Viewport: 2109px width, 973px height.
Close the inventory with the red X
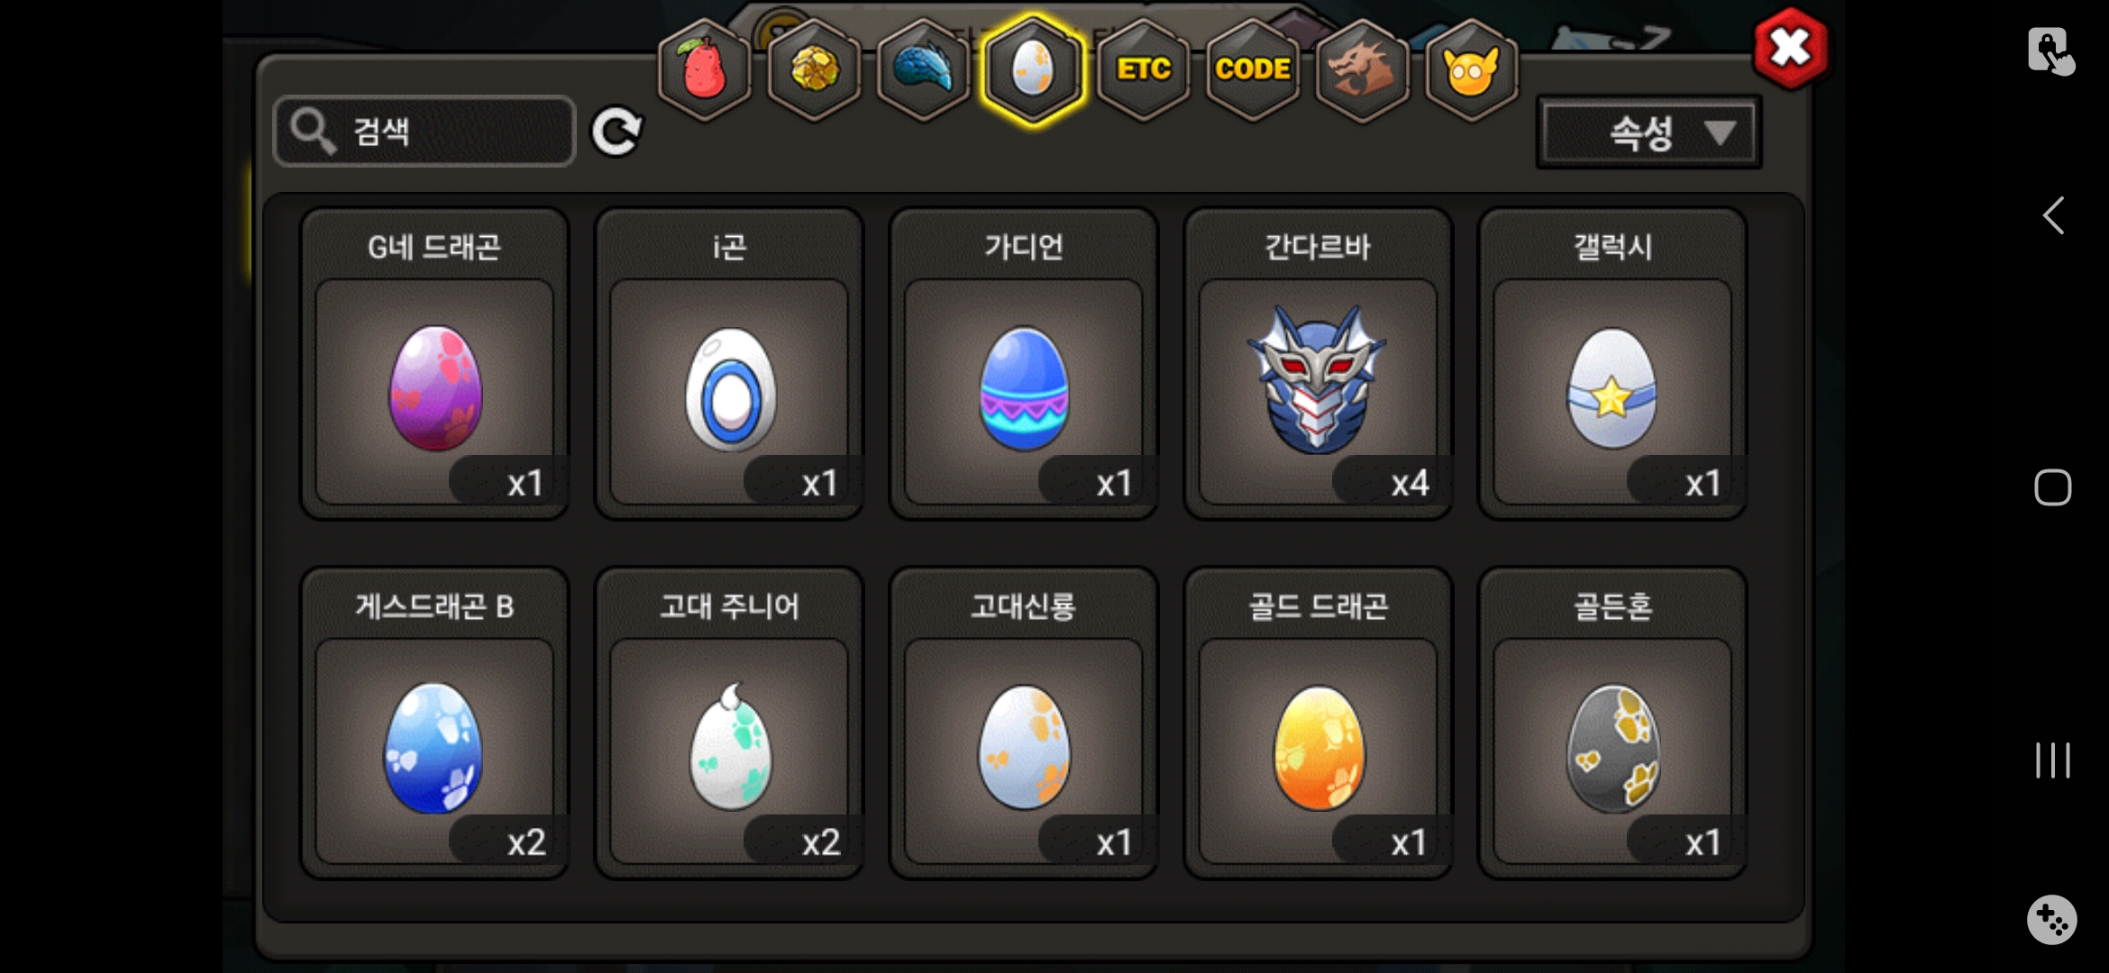(1792, 49)
